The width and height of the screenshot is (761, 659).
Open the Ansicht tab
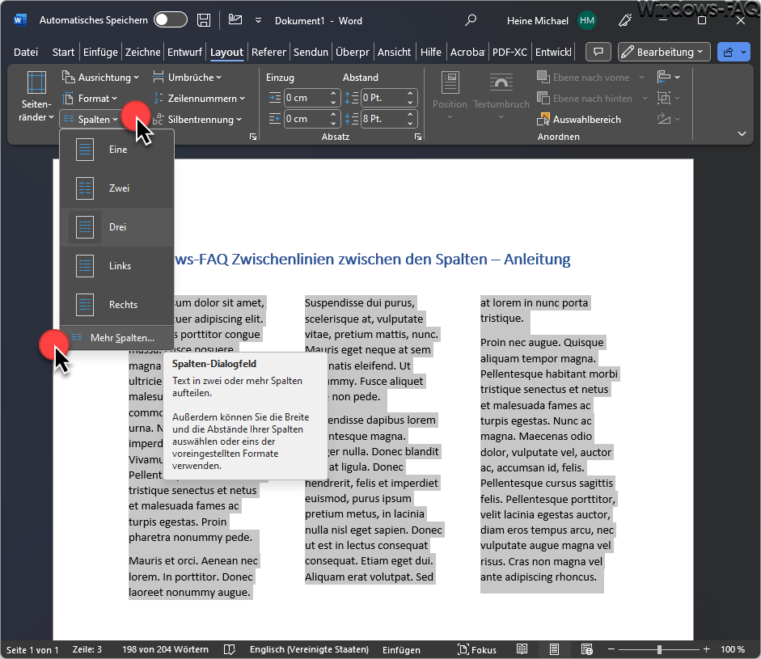pyautogui.click(x=394, y=52)
